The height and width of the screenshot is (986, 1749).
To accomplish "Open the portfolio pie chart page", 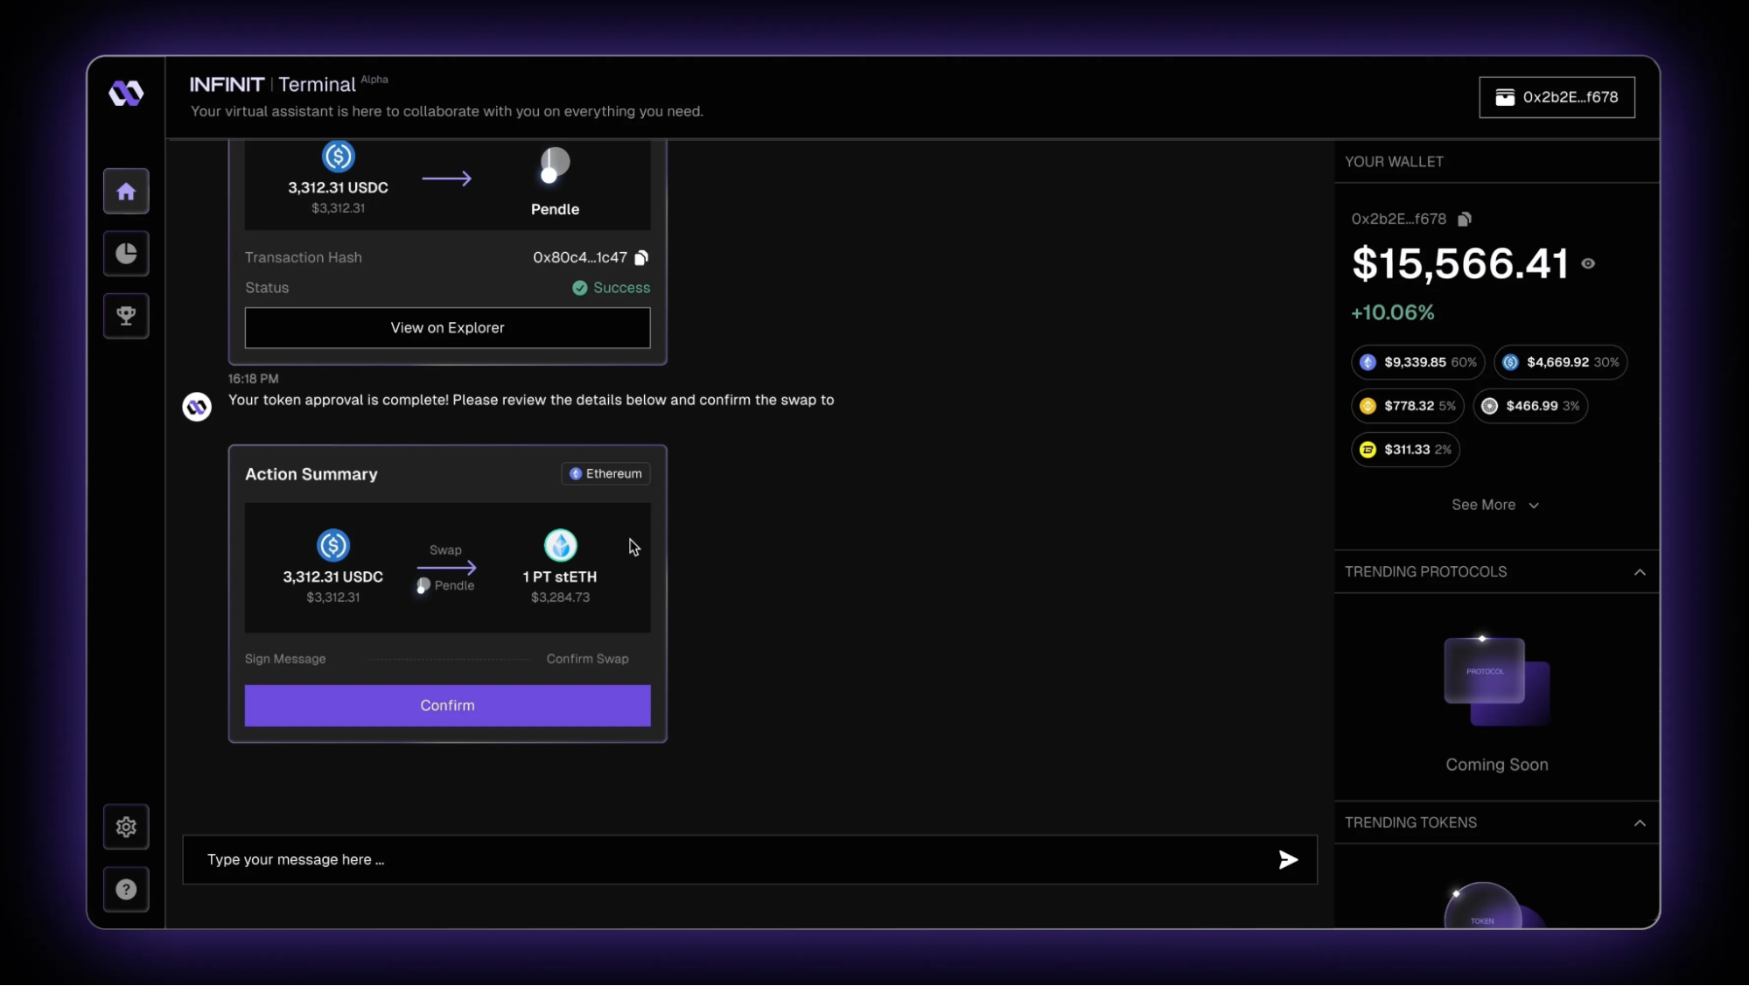I will point(126,254).
